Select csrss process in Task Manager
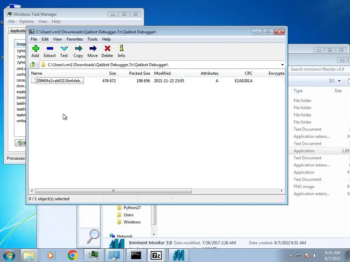The height and width of the screenshot is (262, 350). point(21,80)
